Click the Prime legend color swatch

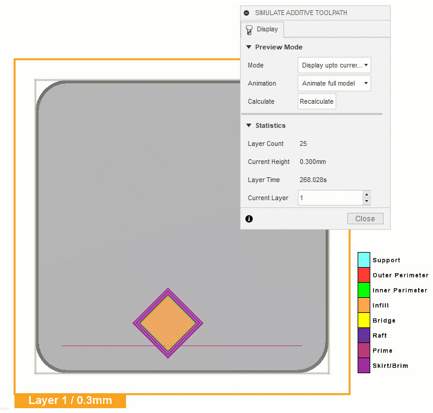[x=364, y=350]
